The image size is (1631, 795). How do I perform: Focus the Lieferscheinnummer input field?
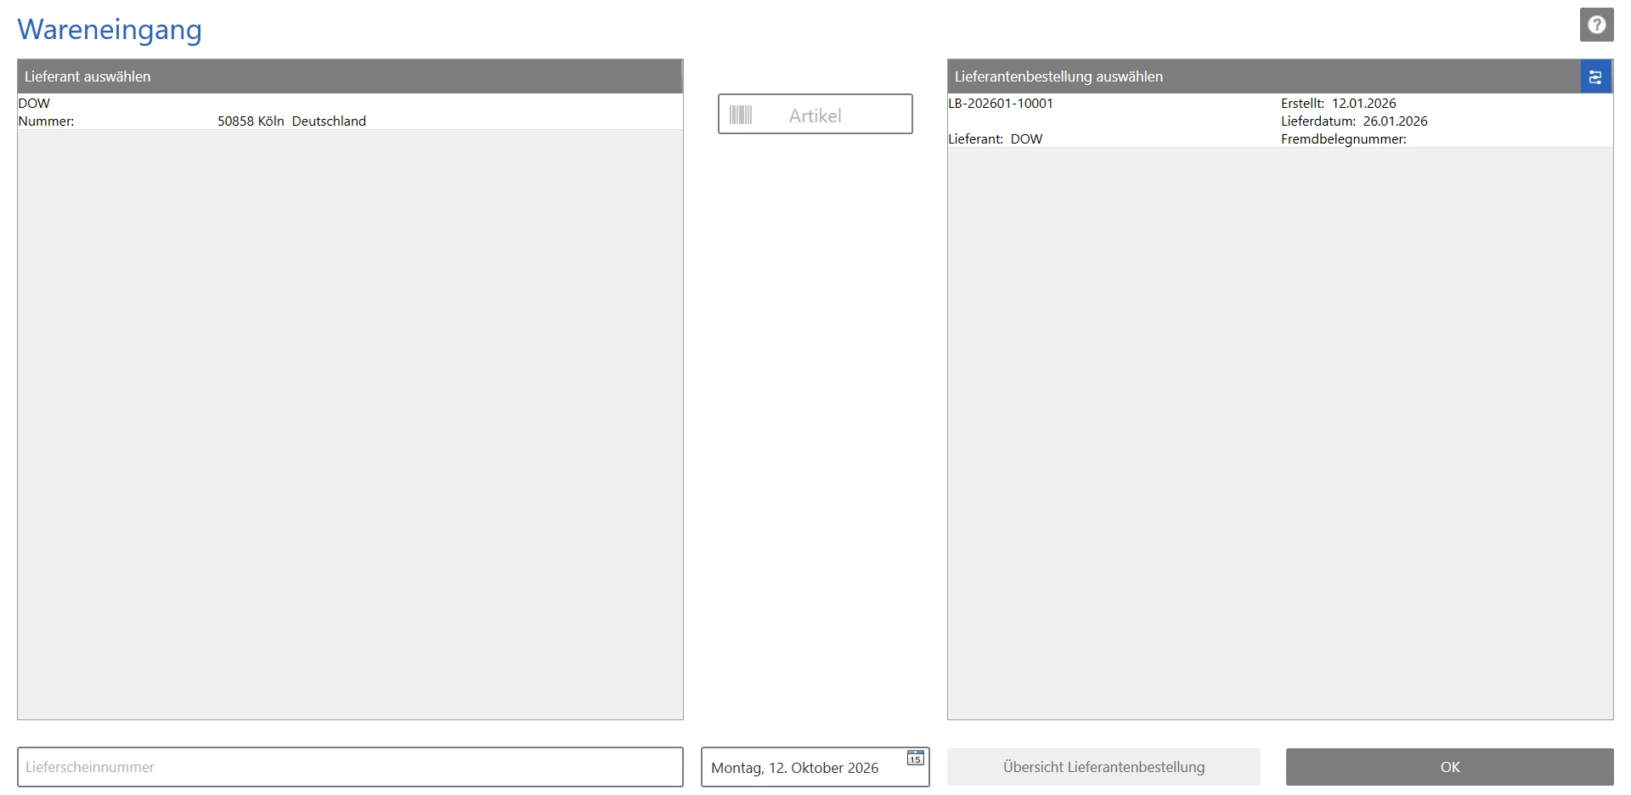point(350,767)
